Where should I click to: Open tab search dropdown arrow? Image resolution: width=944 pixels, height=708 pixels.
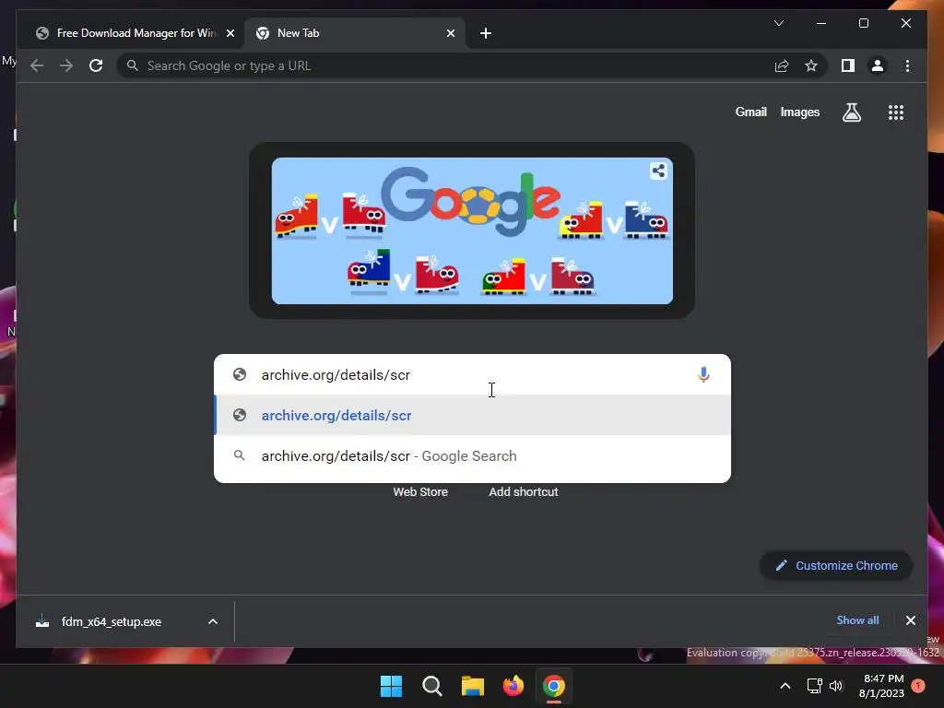point(778,23)
